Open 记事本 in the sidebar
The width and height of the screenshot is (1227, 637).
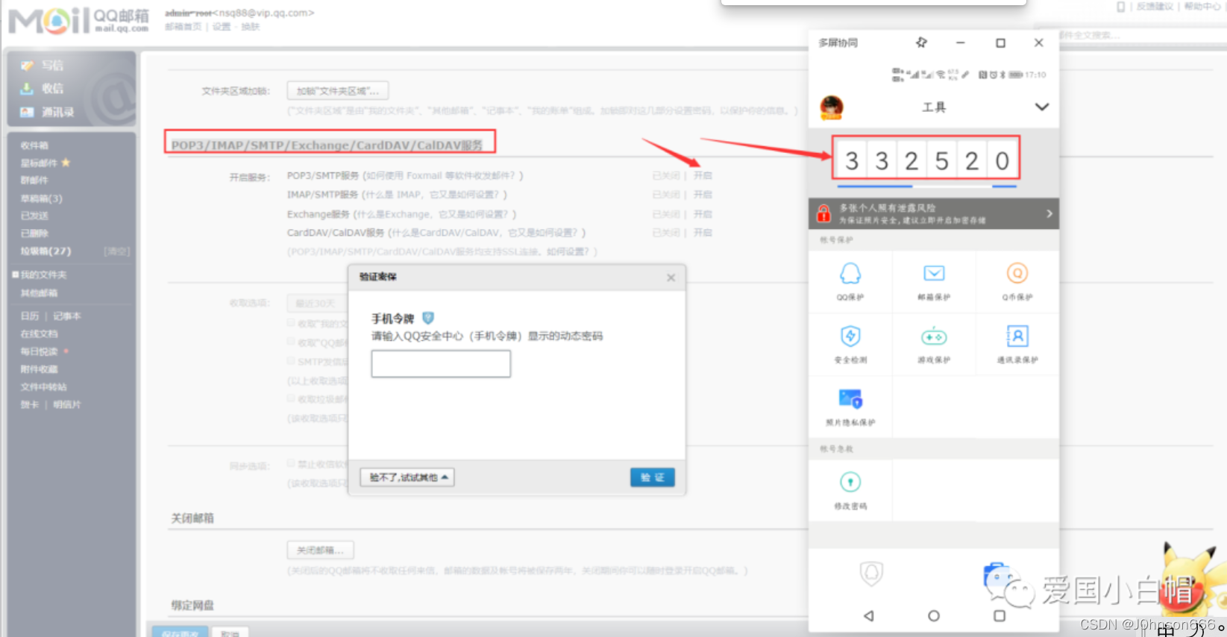click(66, 316)
